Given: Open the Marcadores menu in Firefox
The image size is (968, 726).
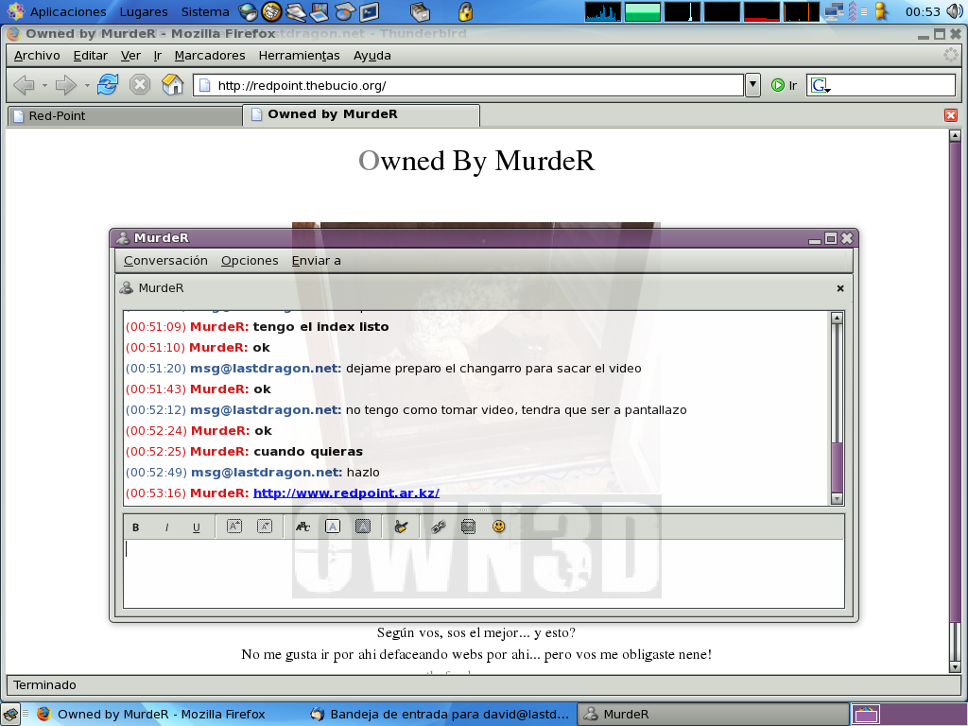Looking at the screenshot, I should [209, 56].
